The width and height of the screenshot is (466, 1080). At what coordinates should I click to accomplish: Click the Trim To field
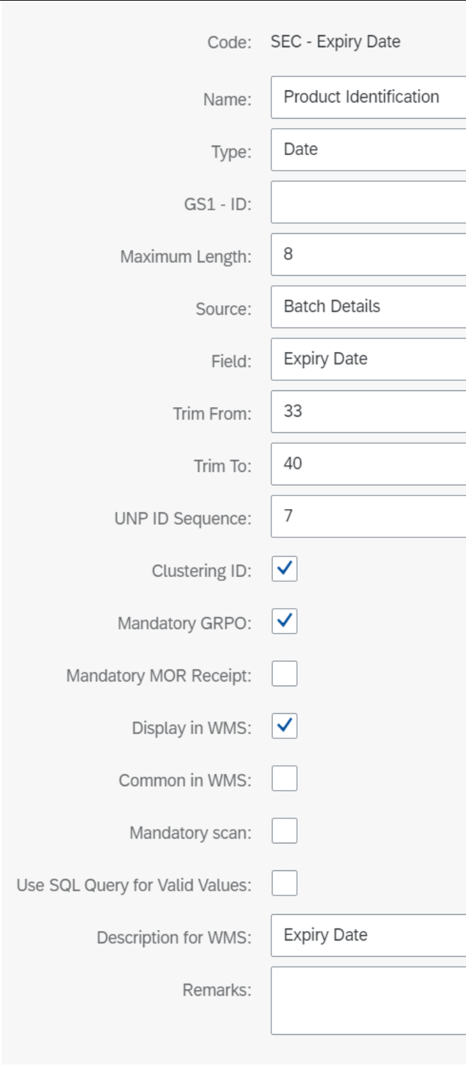click(368, 464)
